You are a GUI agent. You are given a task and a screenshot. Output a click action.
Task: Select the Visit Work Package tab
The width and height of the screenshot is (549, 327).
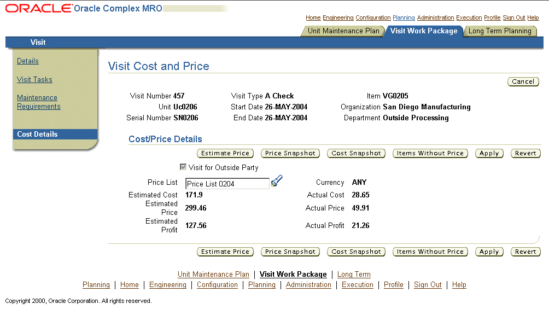(x=424, y=31)
